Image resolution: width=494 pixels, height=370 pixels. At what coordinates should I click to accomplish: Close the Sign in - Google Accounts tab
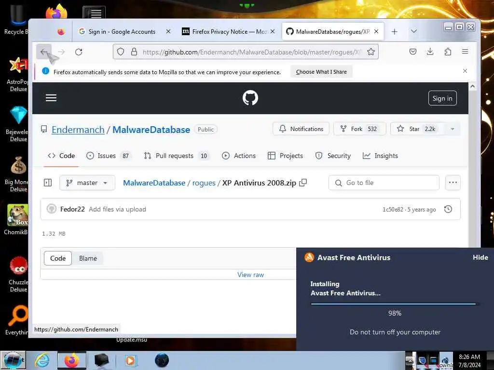tap(168, 31)
